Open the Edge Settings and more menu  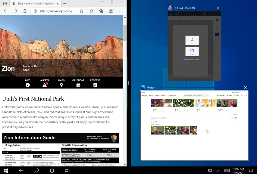click(121, 11)
